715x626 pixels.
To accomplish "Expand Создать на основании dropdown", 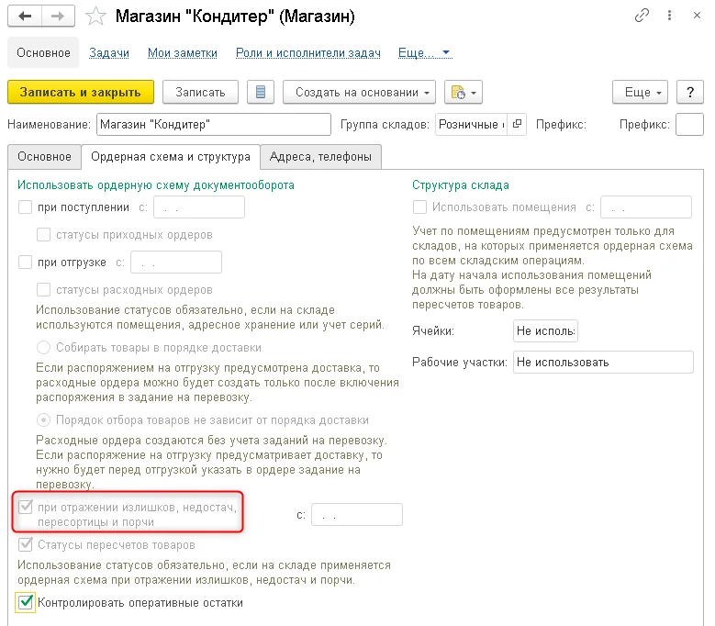I will 359,92.
